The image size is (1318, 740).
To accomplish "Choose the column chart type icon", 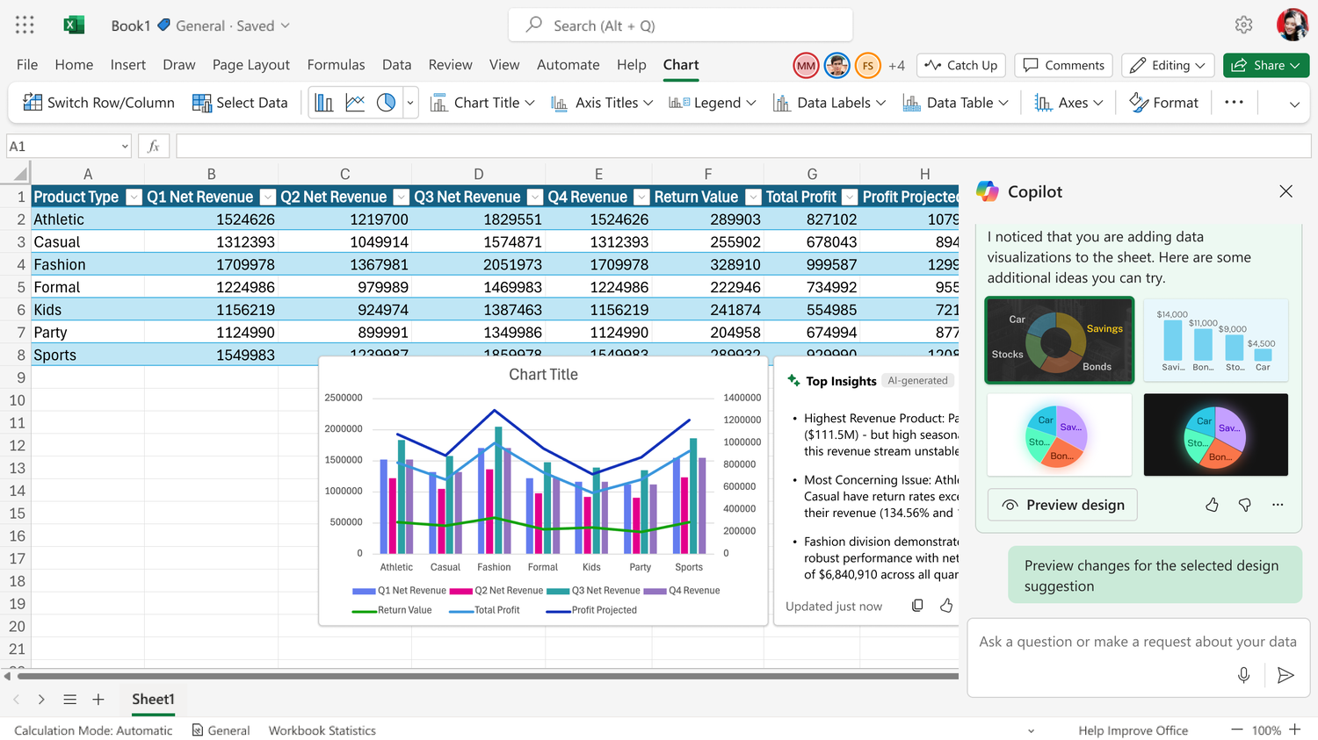I will 324,103.
